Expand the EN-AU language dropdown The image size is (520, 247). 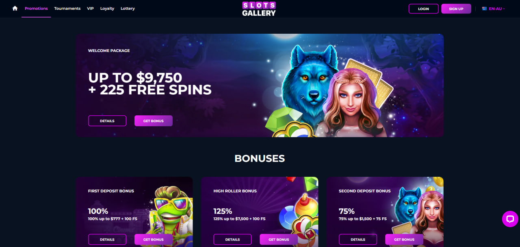click(494, 9)
